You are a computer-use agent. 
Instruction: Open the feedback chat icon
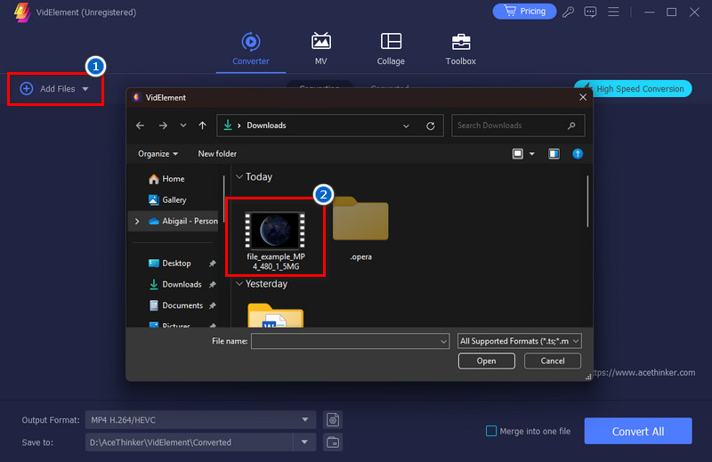coord(590,12)
